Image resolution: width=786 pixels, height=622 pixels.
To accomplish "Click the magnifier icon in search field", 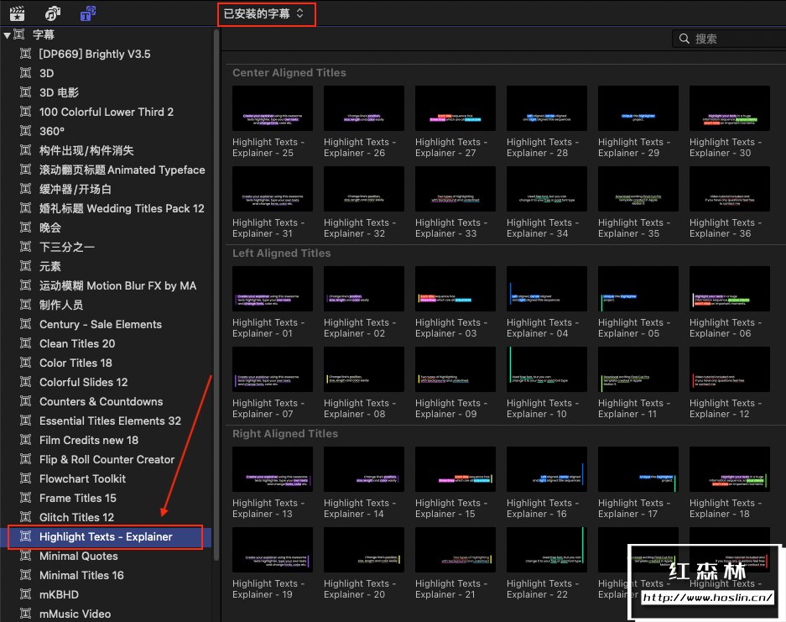I will (x=684, y=39).
